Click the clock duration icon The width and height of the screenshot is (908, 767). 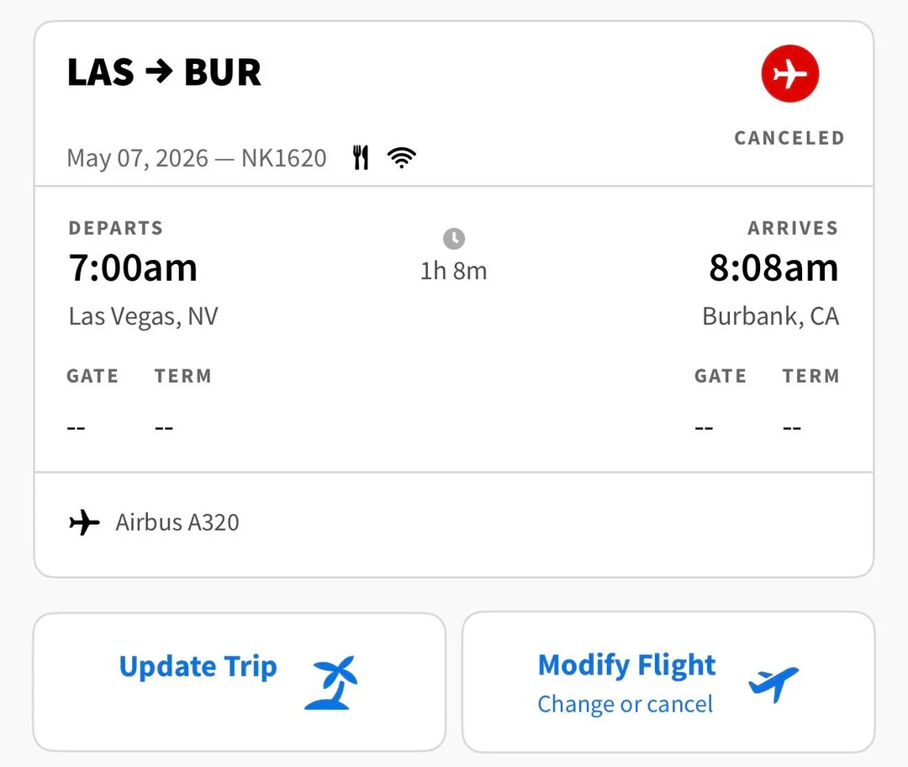click(454, 239)
